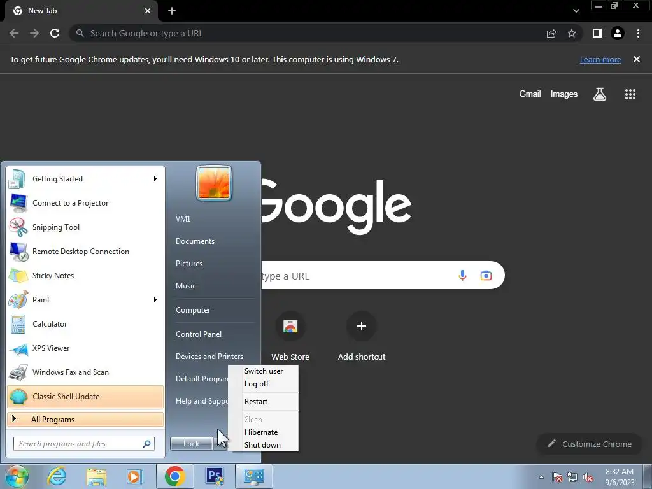Open Action Center flag in tray
This screenshot has height=489, width=652.
tap(557, 477)
